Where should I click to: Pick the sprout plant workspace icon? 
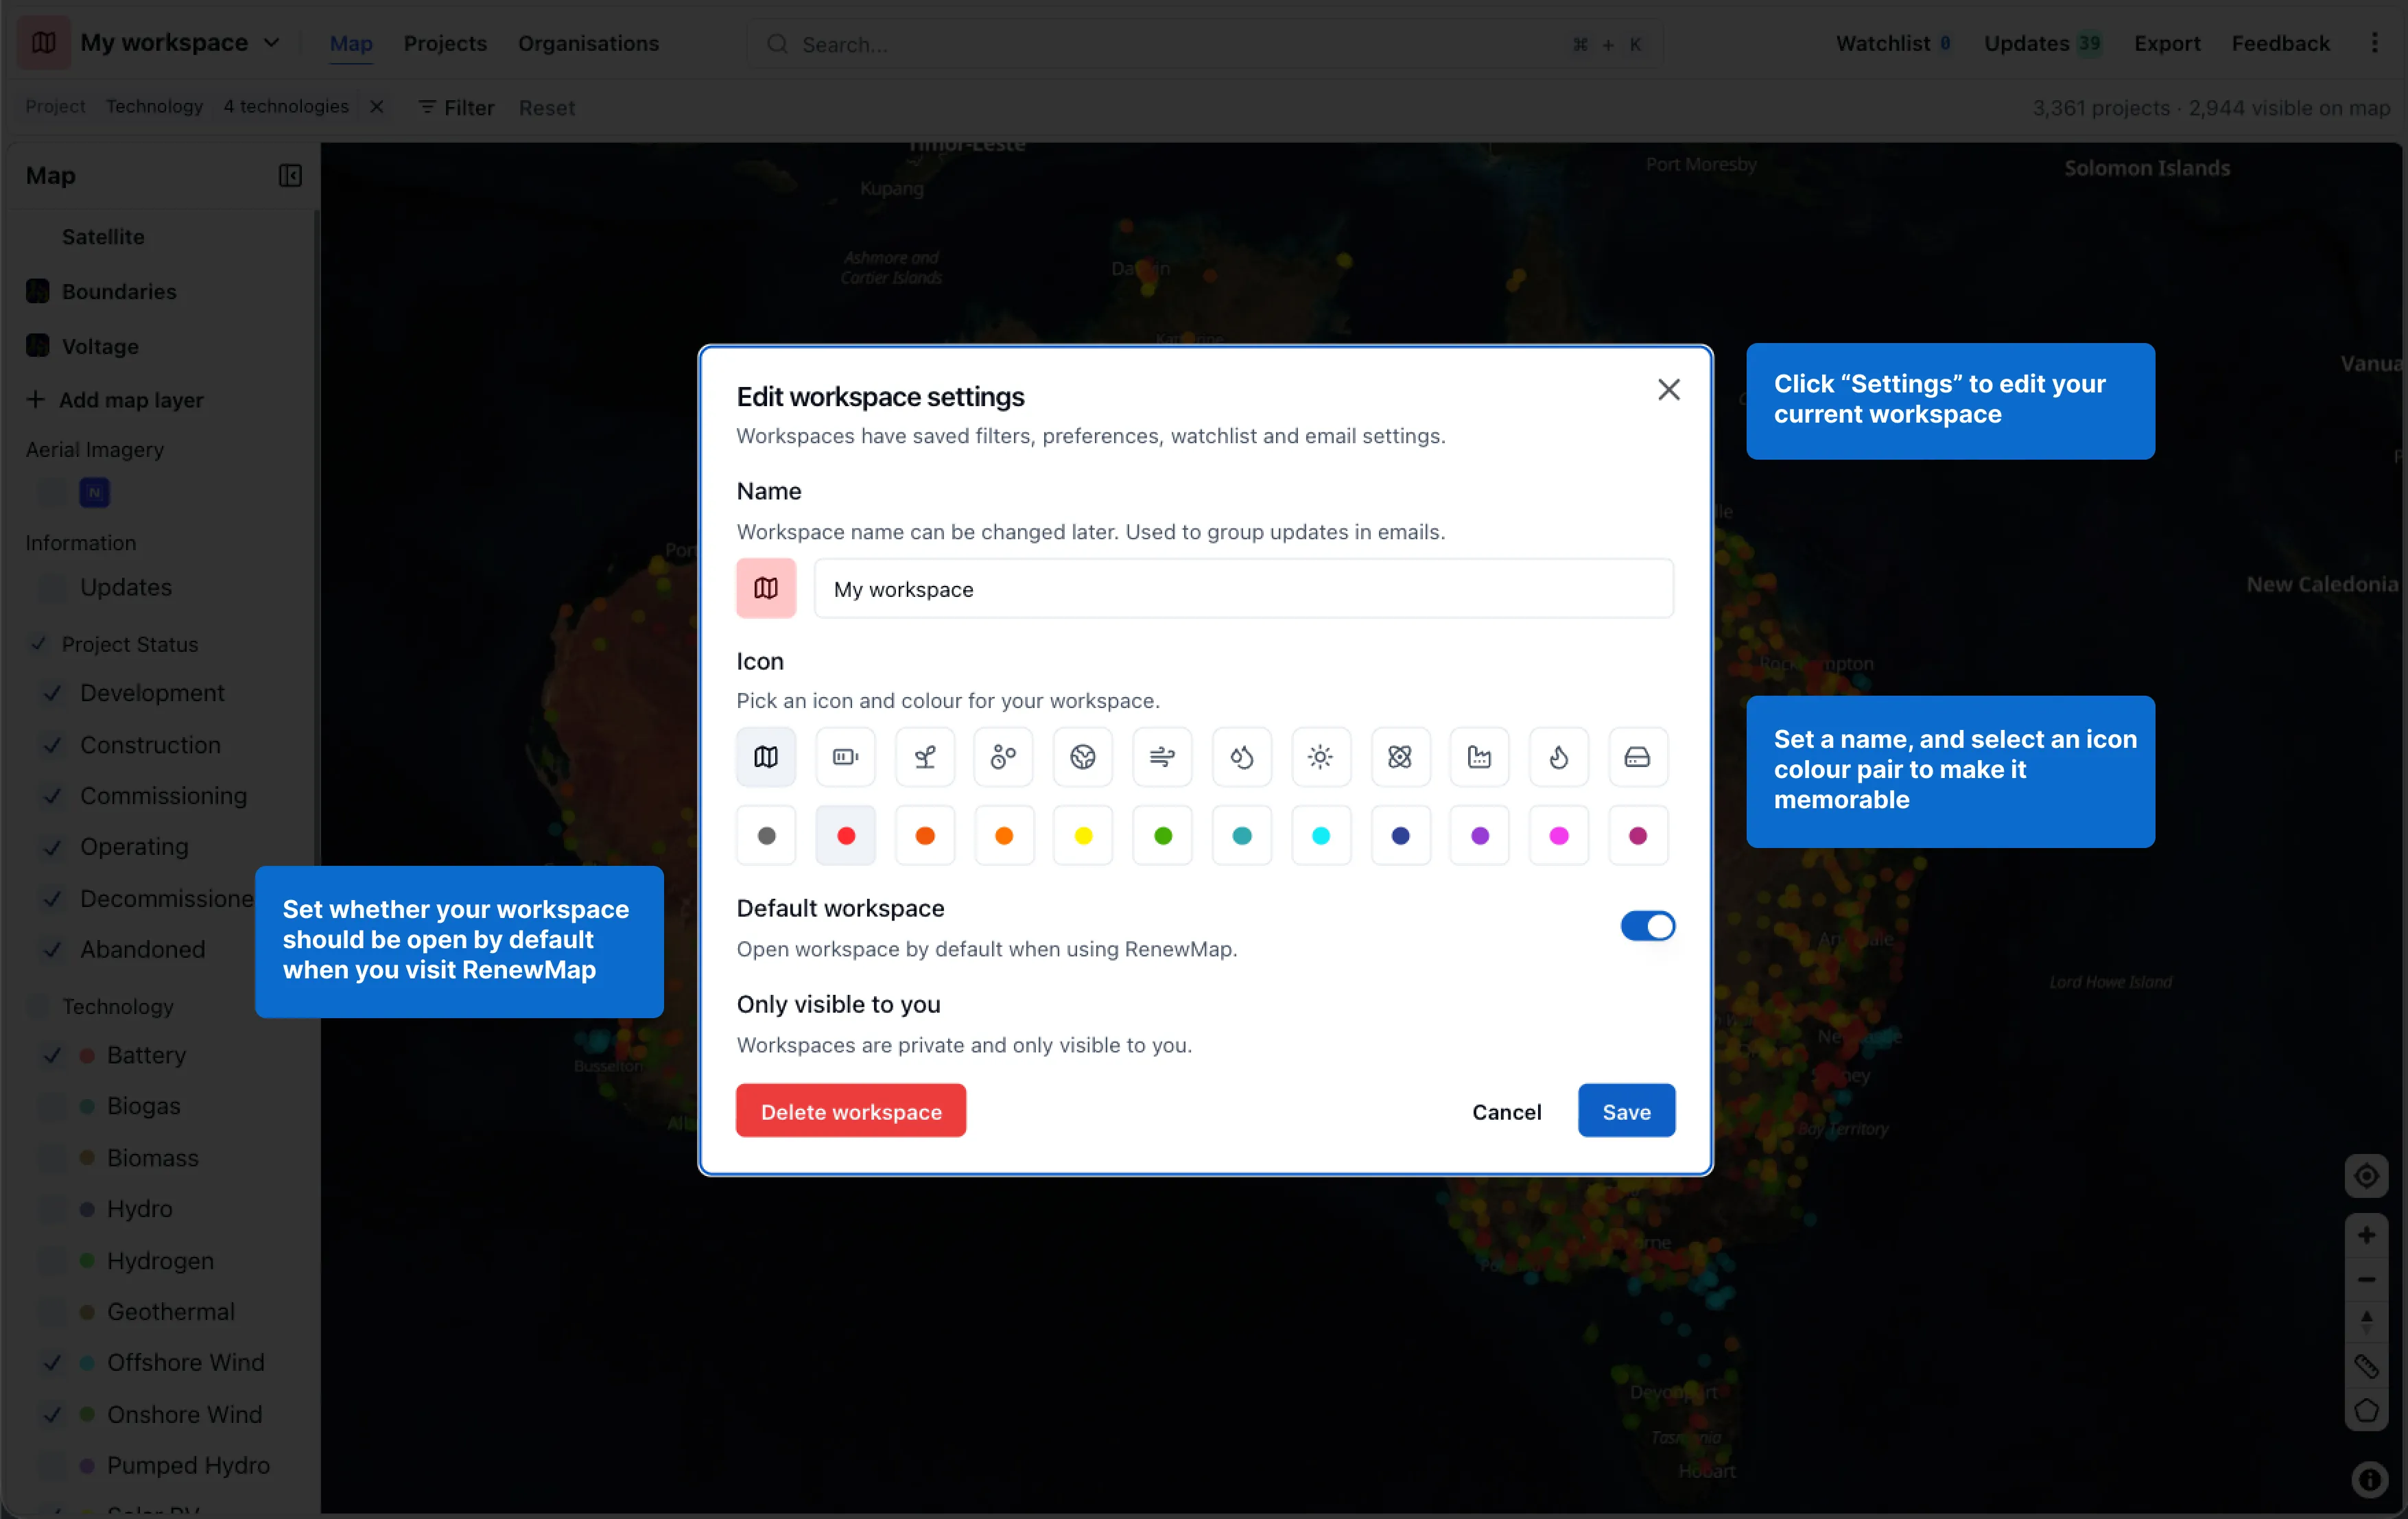pos(925,757)
